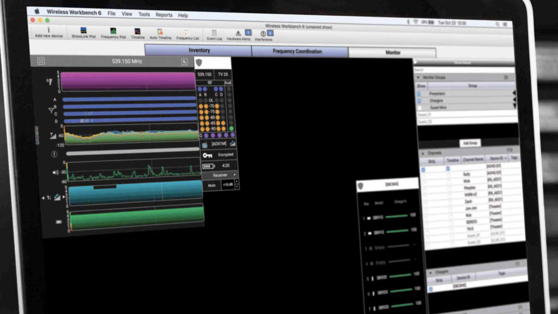Image resolution: width=558 pixels, height=314 pixels.
Task: Toggle Show checkbox for Presenters group
Action: coord(419,94)
